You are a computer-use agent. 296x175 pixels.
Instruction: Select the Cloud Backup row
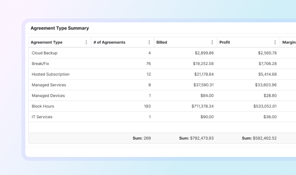pos(45,53)
